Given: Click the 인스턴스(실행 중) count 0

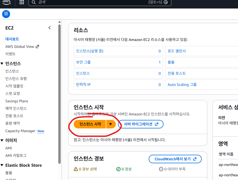Looking at the screenshot, I should click(160, 51).
